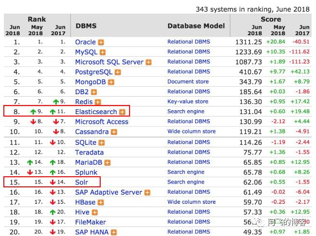This screenshot has height=236, width=316.
Task: Open the Oracle DBMS link
Action: [x=85, y=42]
